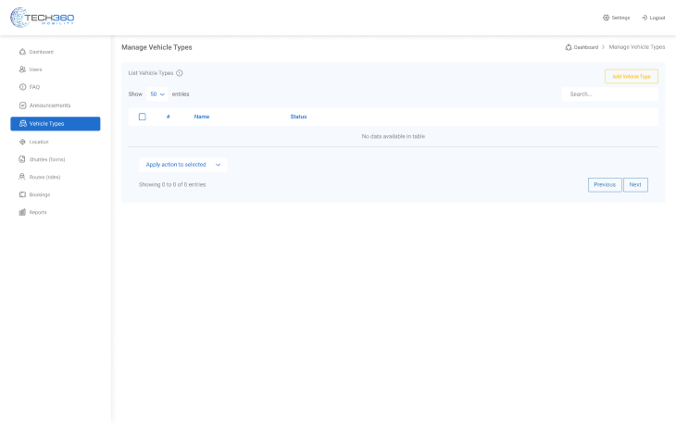Screen dimensions: 676x423
Task: Click the Bookings ticket icon
Action: point(22,194)
